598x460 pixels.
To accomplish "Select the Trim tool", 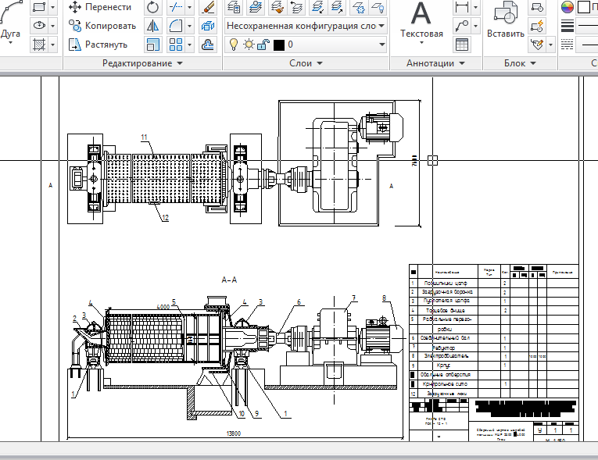I will (x=176, y=7).
